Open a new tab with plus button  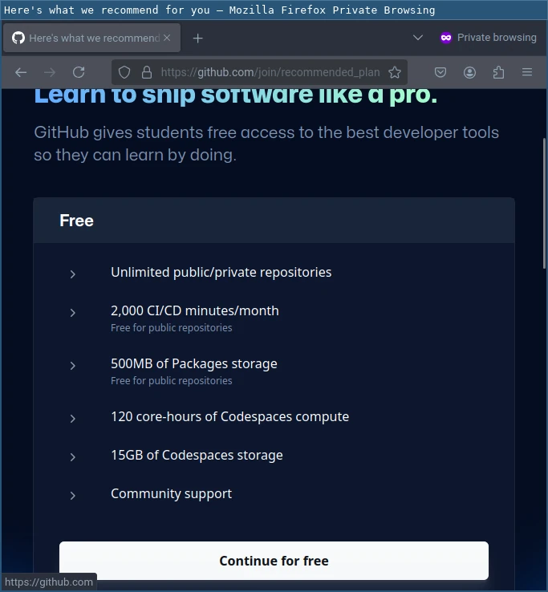tap(198, 38)
